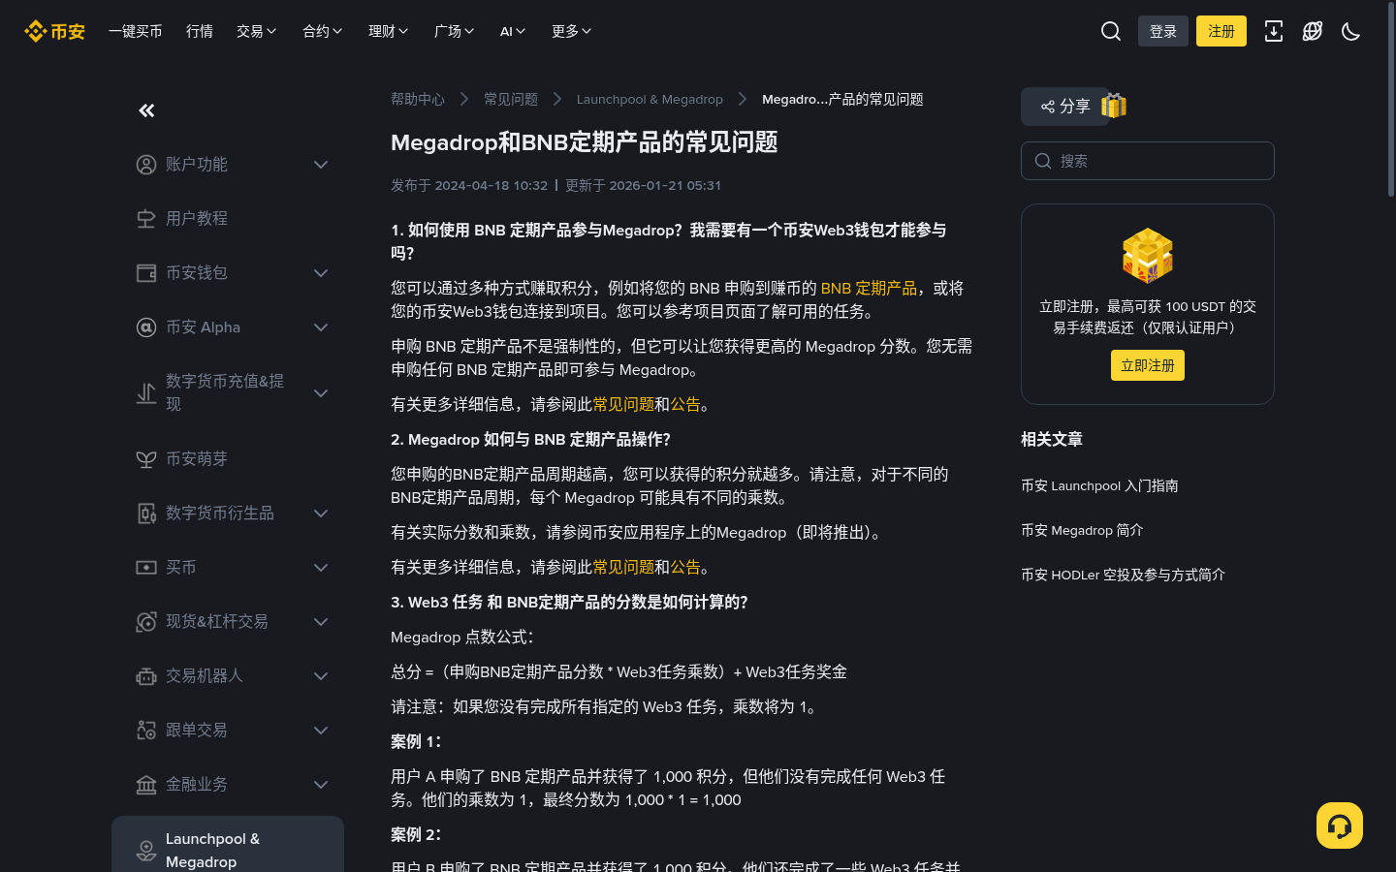
Task: Click the 搜索 input field
Action: click(1148, 161)
